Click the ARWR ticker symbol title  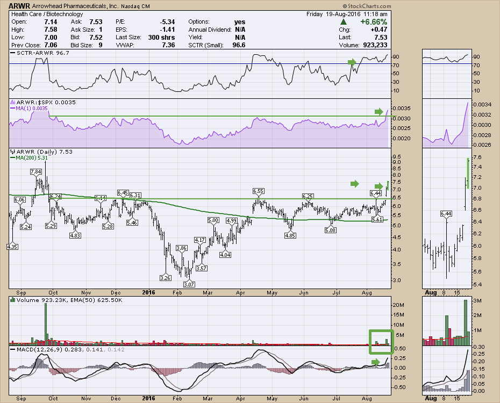tap(19, 5)
